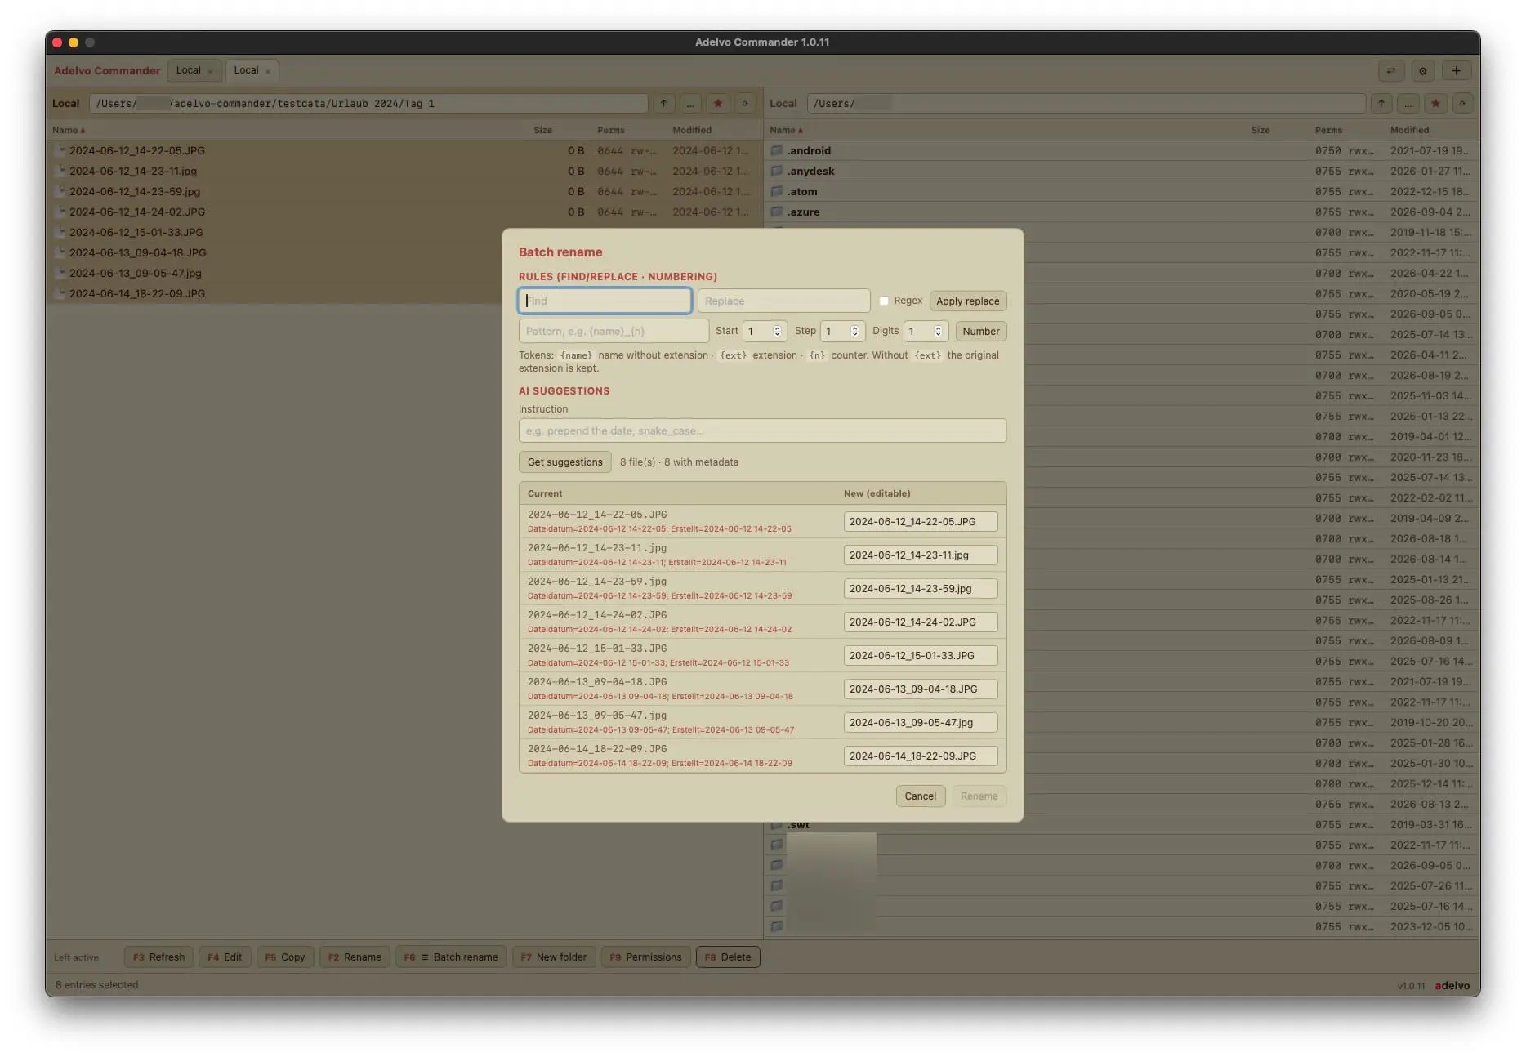
Task: Click the .atom folder icon
Action: (777, 191)
